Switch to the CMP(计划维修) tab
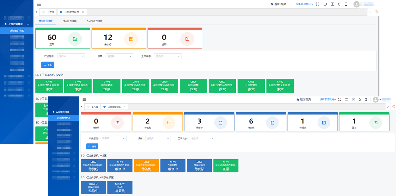This screenshot has width=396, height=196. (95, 21)
